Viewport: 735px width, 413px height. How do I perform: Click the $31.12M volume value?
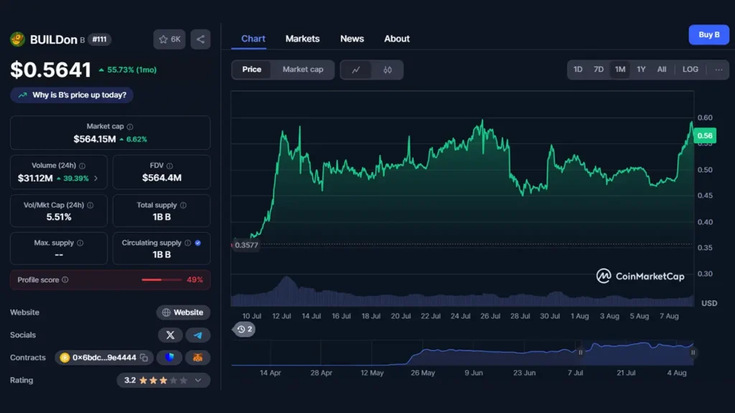[35, 179]
